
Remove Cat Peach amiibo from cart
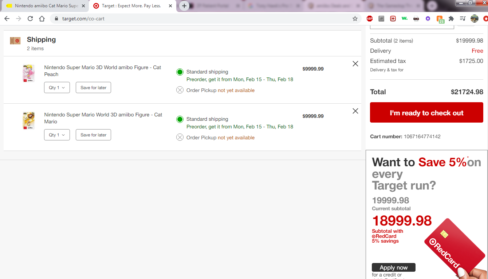pyautogui.click(x=355, y=64)
